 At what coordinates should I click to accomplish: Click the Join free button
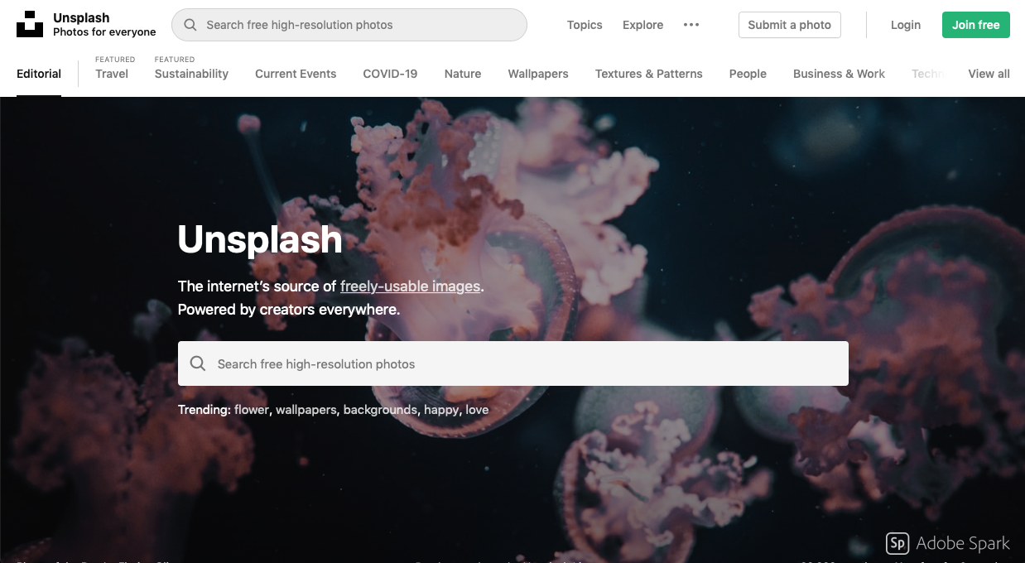[x=976, y=25]
